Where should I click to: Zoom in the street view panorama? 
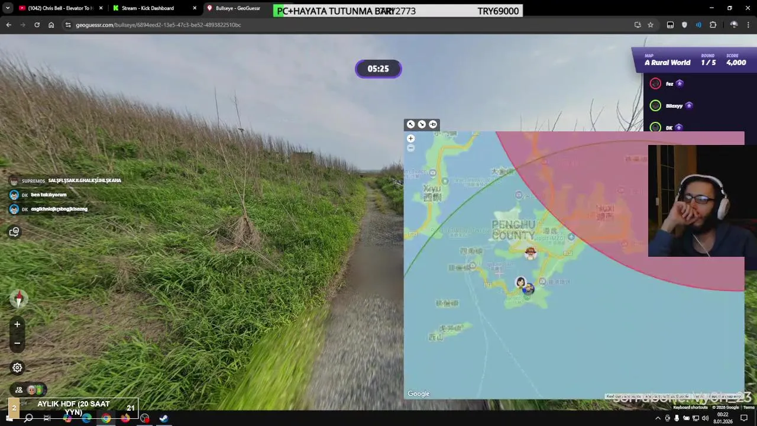[17, 324]
